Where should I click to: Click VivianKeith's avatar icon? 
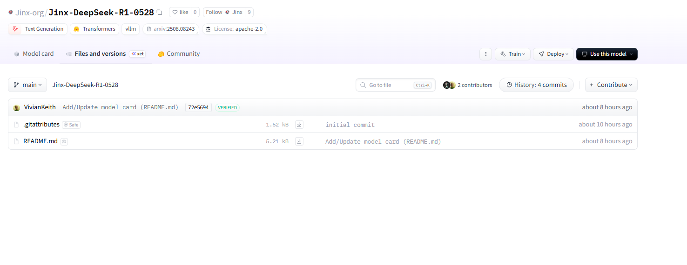tap(17, 108)
